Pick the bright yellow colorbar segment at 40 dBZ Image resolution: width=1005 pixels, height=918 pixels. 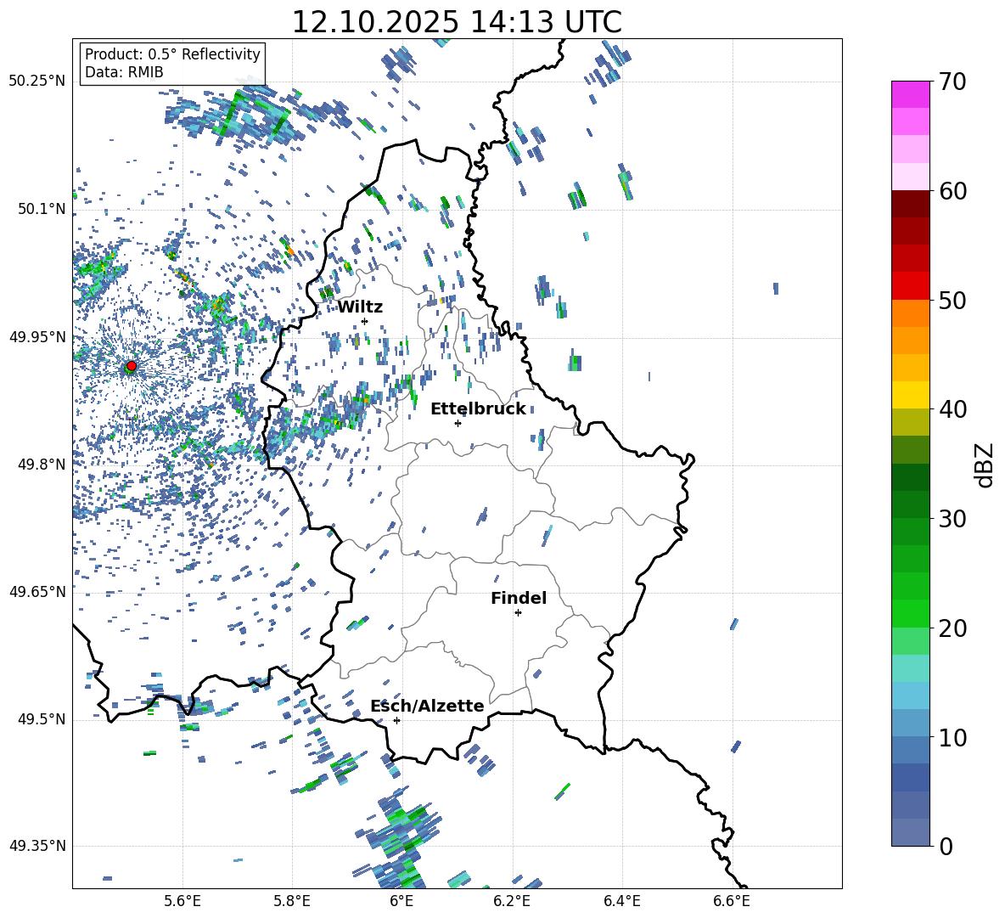(911, 395)
